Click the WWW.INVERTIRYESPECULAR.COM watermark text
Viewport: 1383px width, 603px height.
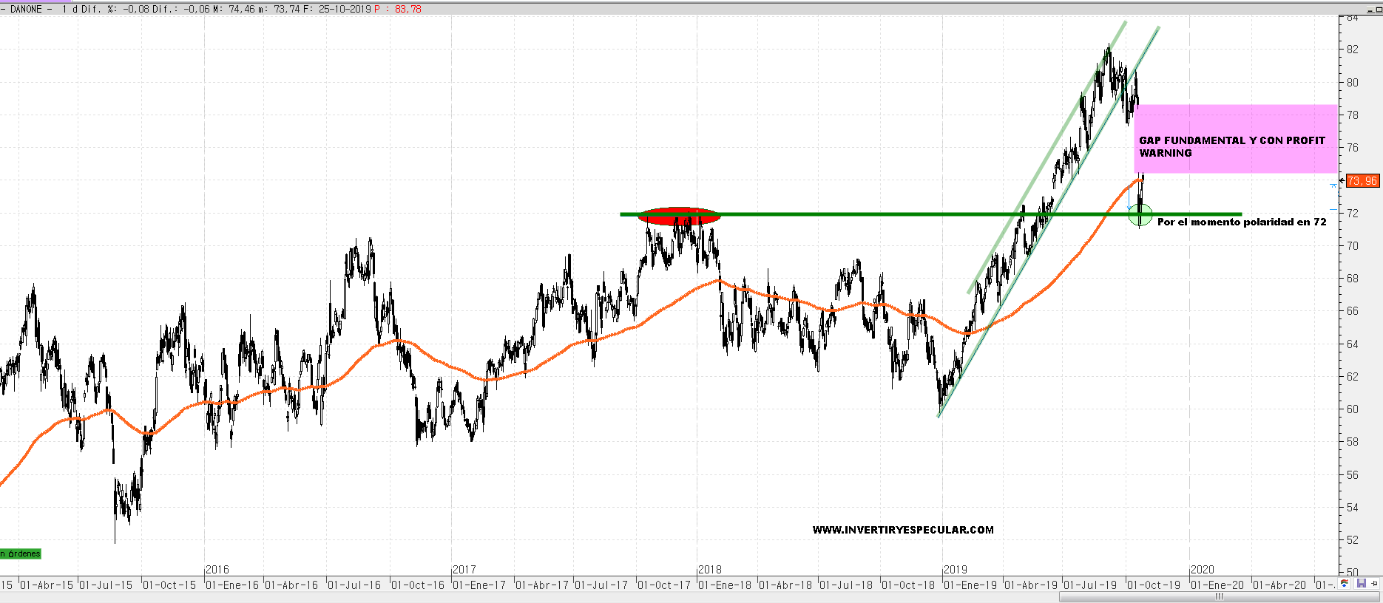(902, 530)
